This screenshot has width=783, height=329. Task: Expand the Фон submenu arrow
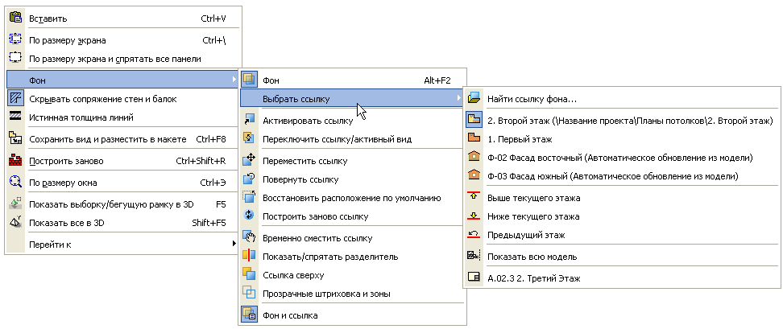233,80
